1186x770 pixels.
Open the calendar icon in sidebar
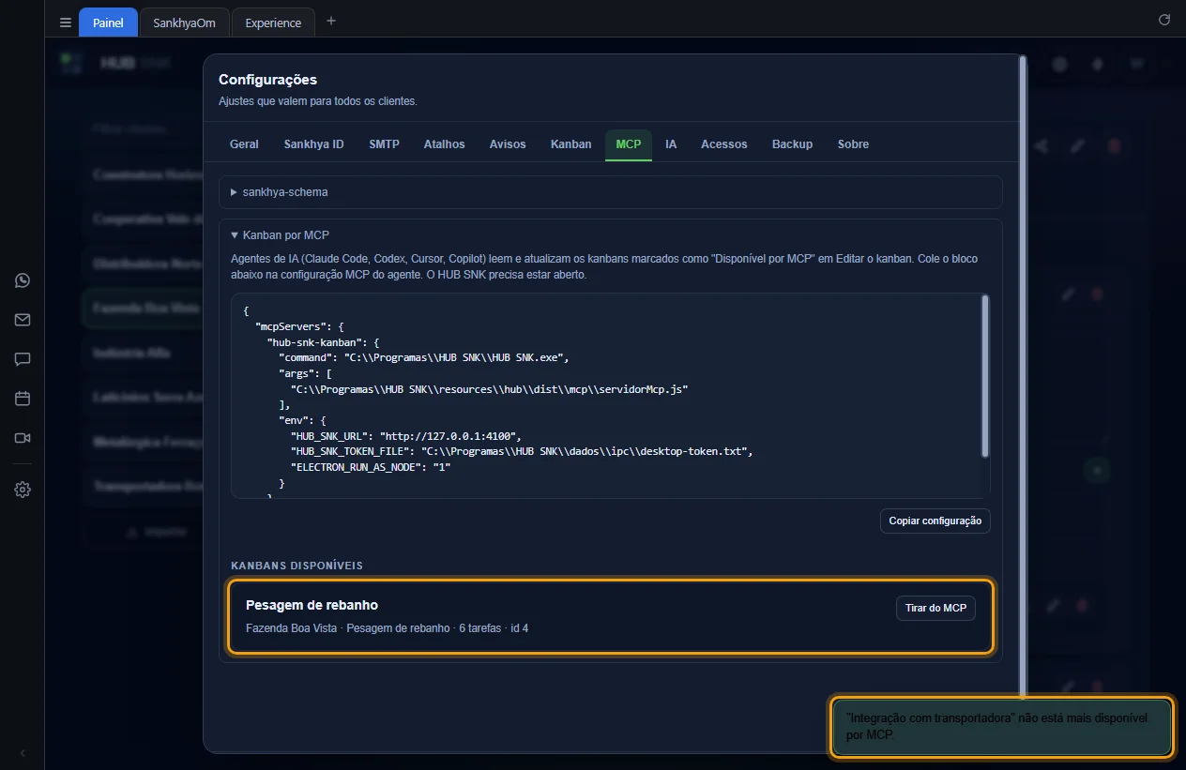coord(23,399)
